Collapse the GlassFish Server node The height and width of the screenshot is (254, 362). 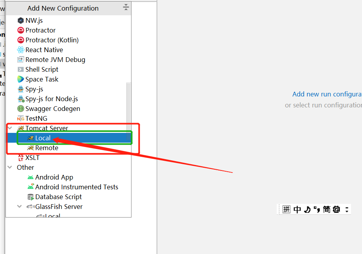(20, 206)
